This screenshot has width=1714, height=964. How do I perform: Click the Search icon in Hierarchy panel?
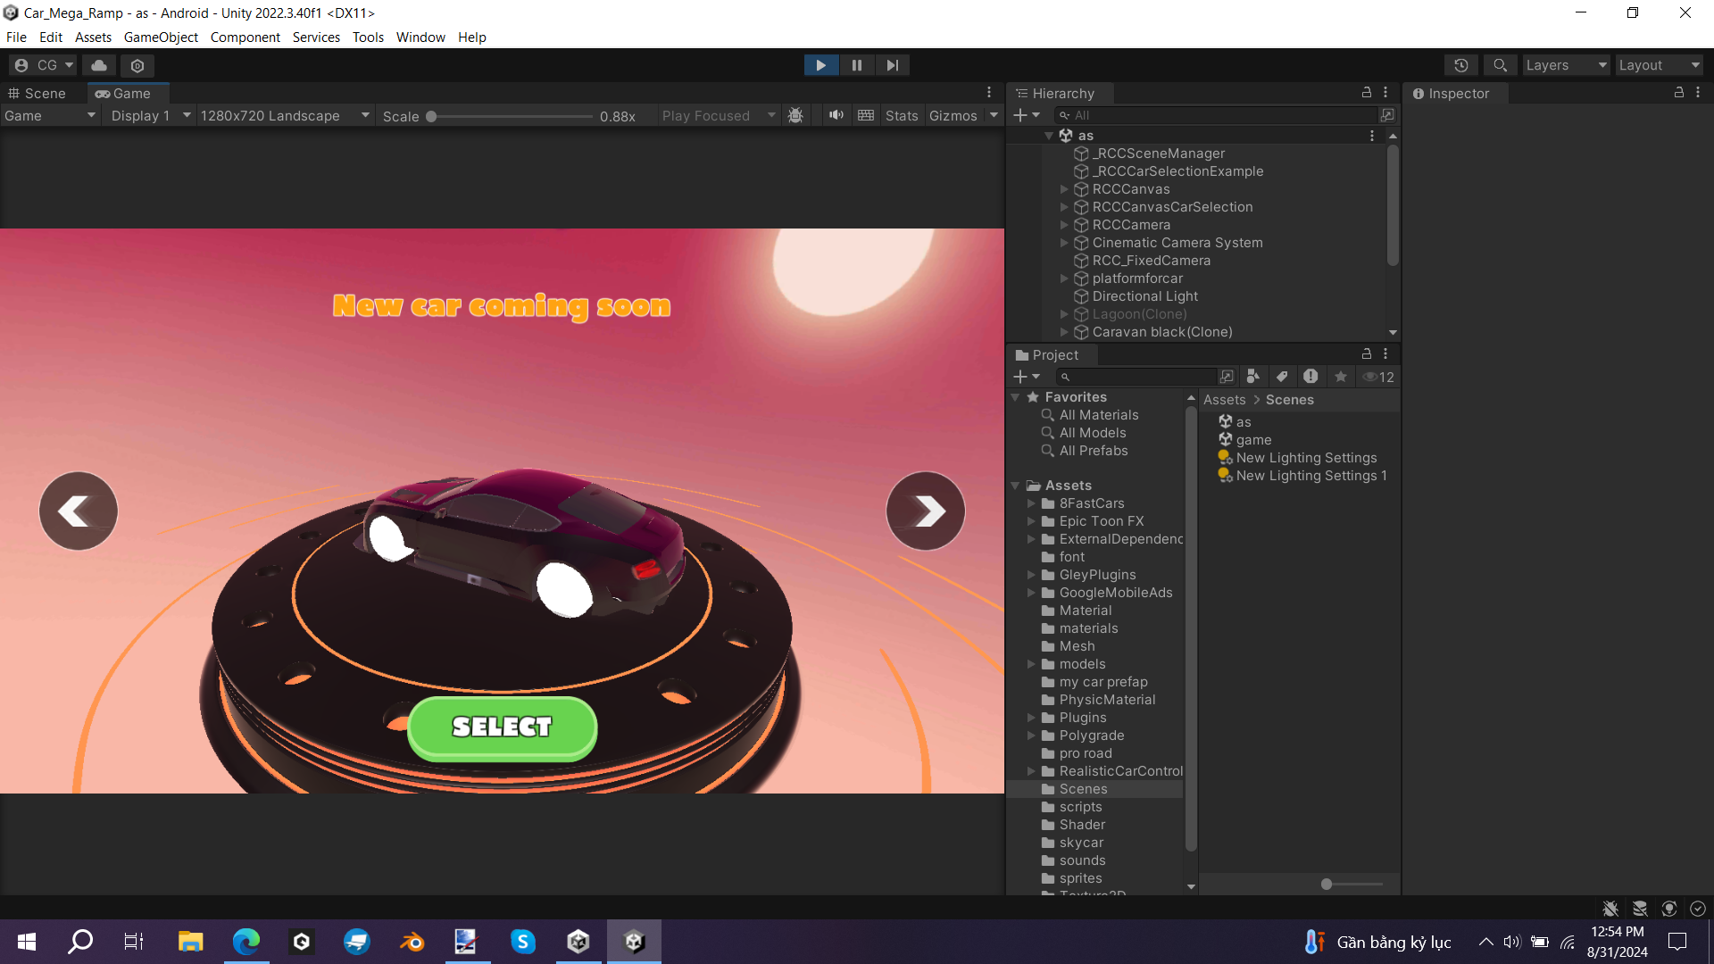(1063, 114)
